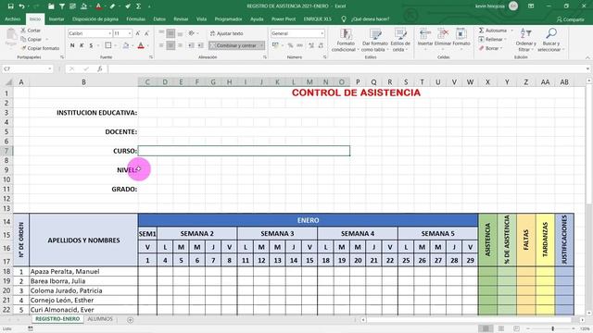
Task: Switch to the Insertar ribbon tab
Action: click(57, 18)
